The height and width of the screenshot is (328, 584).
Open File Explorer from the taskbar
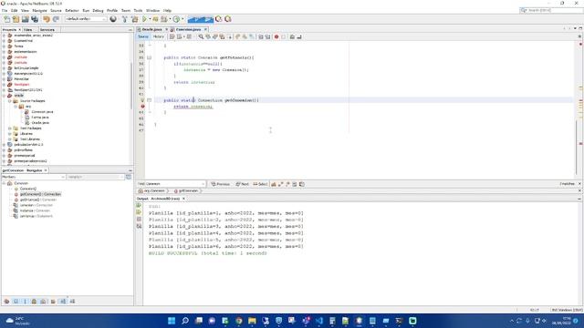252,321
